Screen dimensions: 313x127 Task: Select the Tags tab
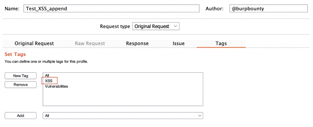coord(221,43)
